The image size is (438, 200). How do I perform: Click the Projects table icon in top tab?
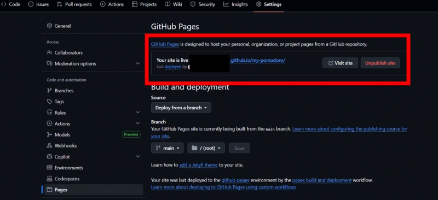coord(135,4)
